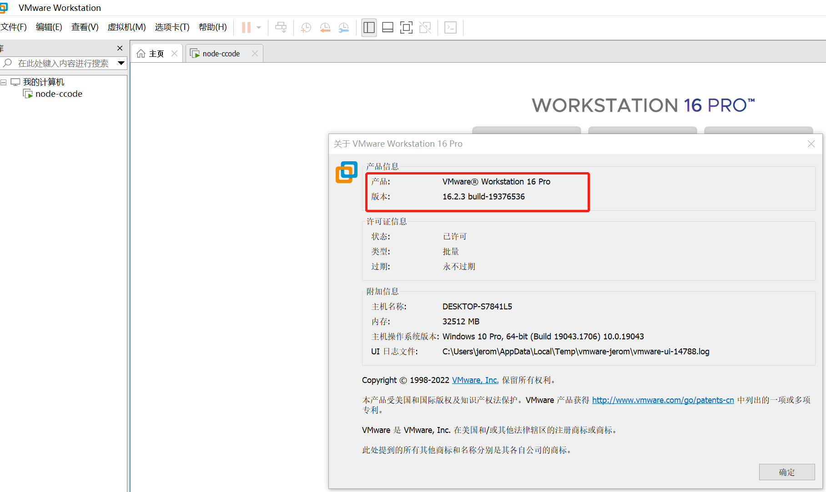Select 我的计算机 in the library tree
This screenshot has height=492, width=826.
pos(44,82)
